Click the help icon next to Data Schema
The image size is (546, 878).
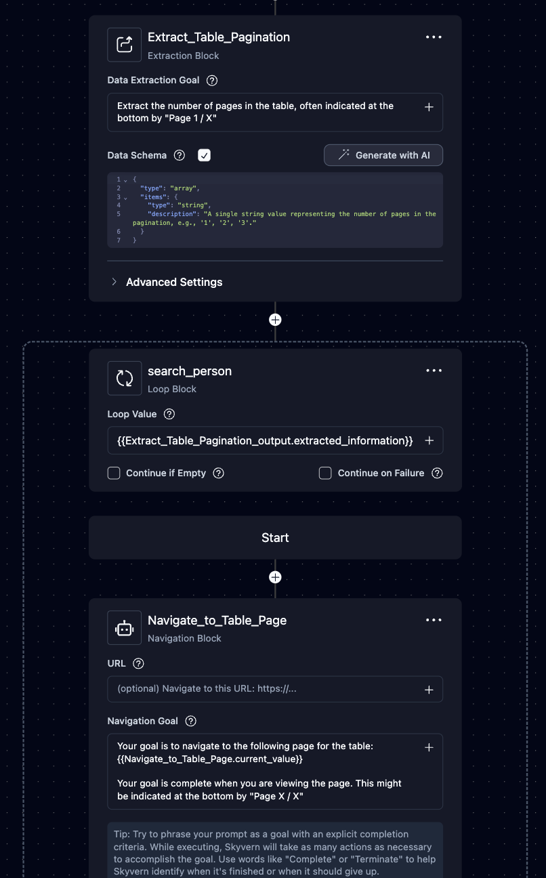pos(180,155)
